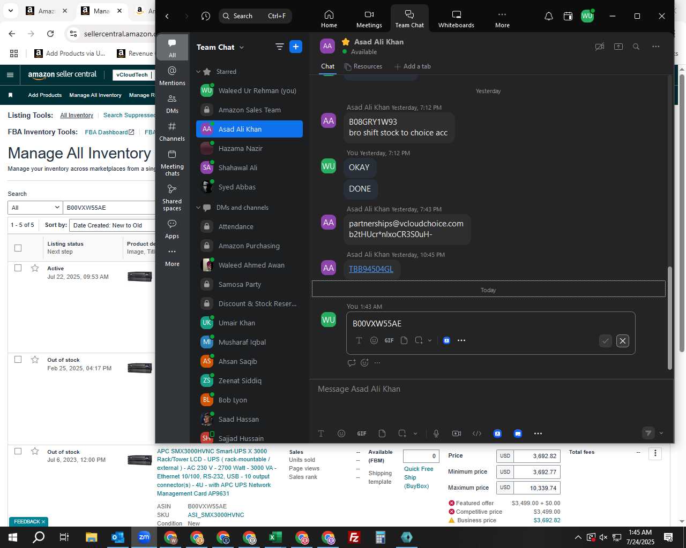Open Meeting chats in Zoom sidebar

coord(172,163)
